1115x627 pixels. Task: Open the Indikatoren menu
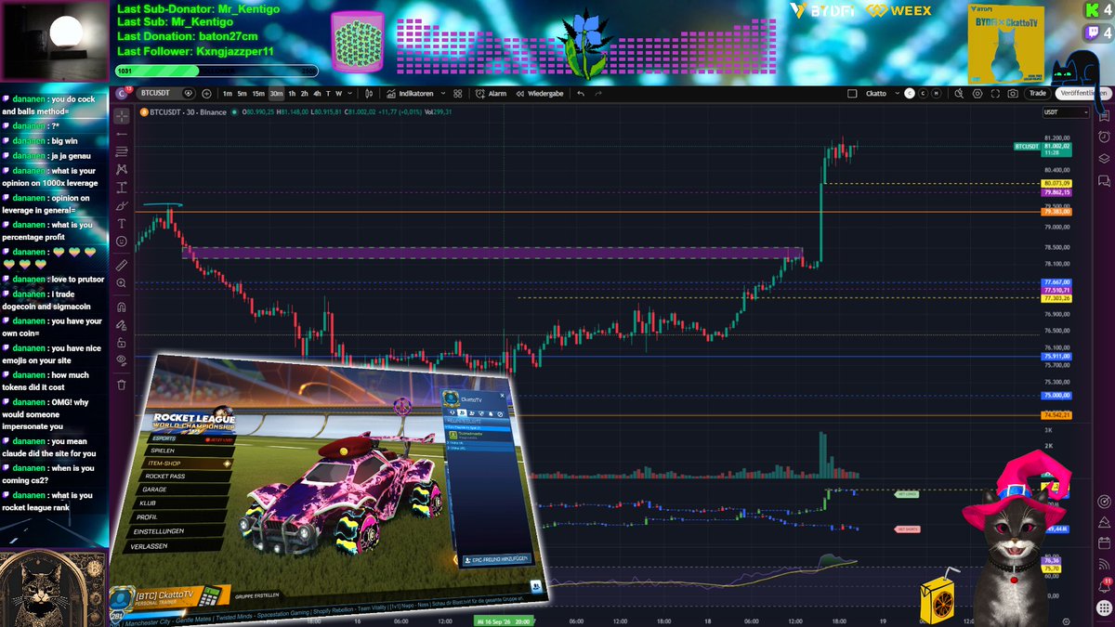pos(410,94)
